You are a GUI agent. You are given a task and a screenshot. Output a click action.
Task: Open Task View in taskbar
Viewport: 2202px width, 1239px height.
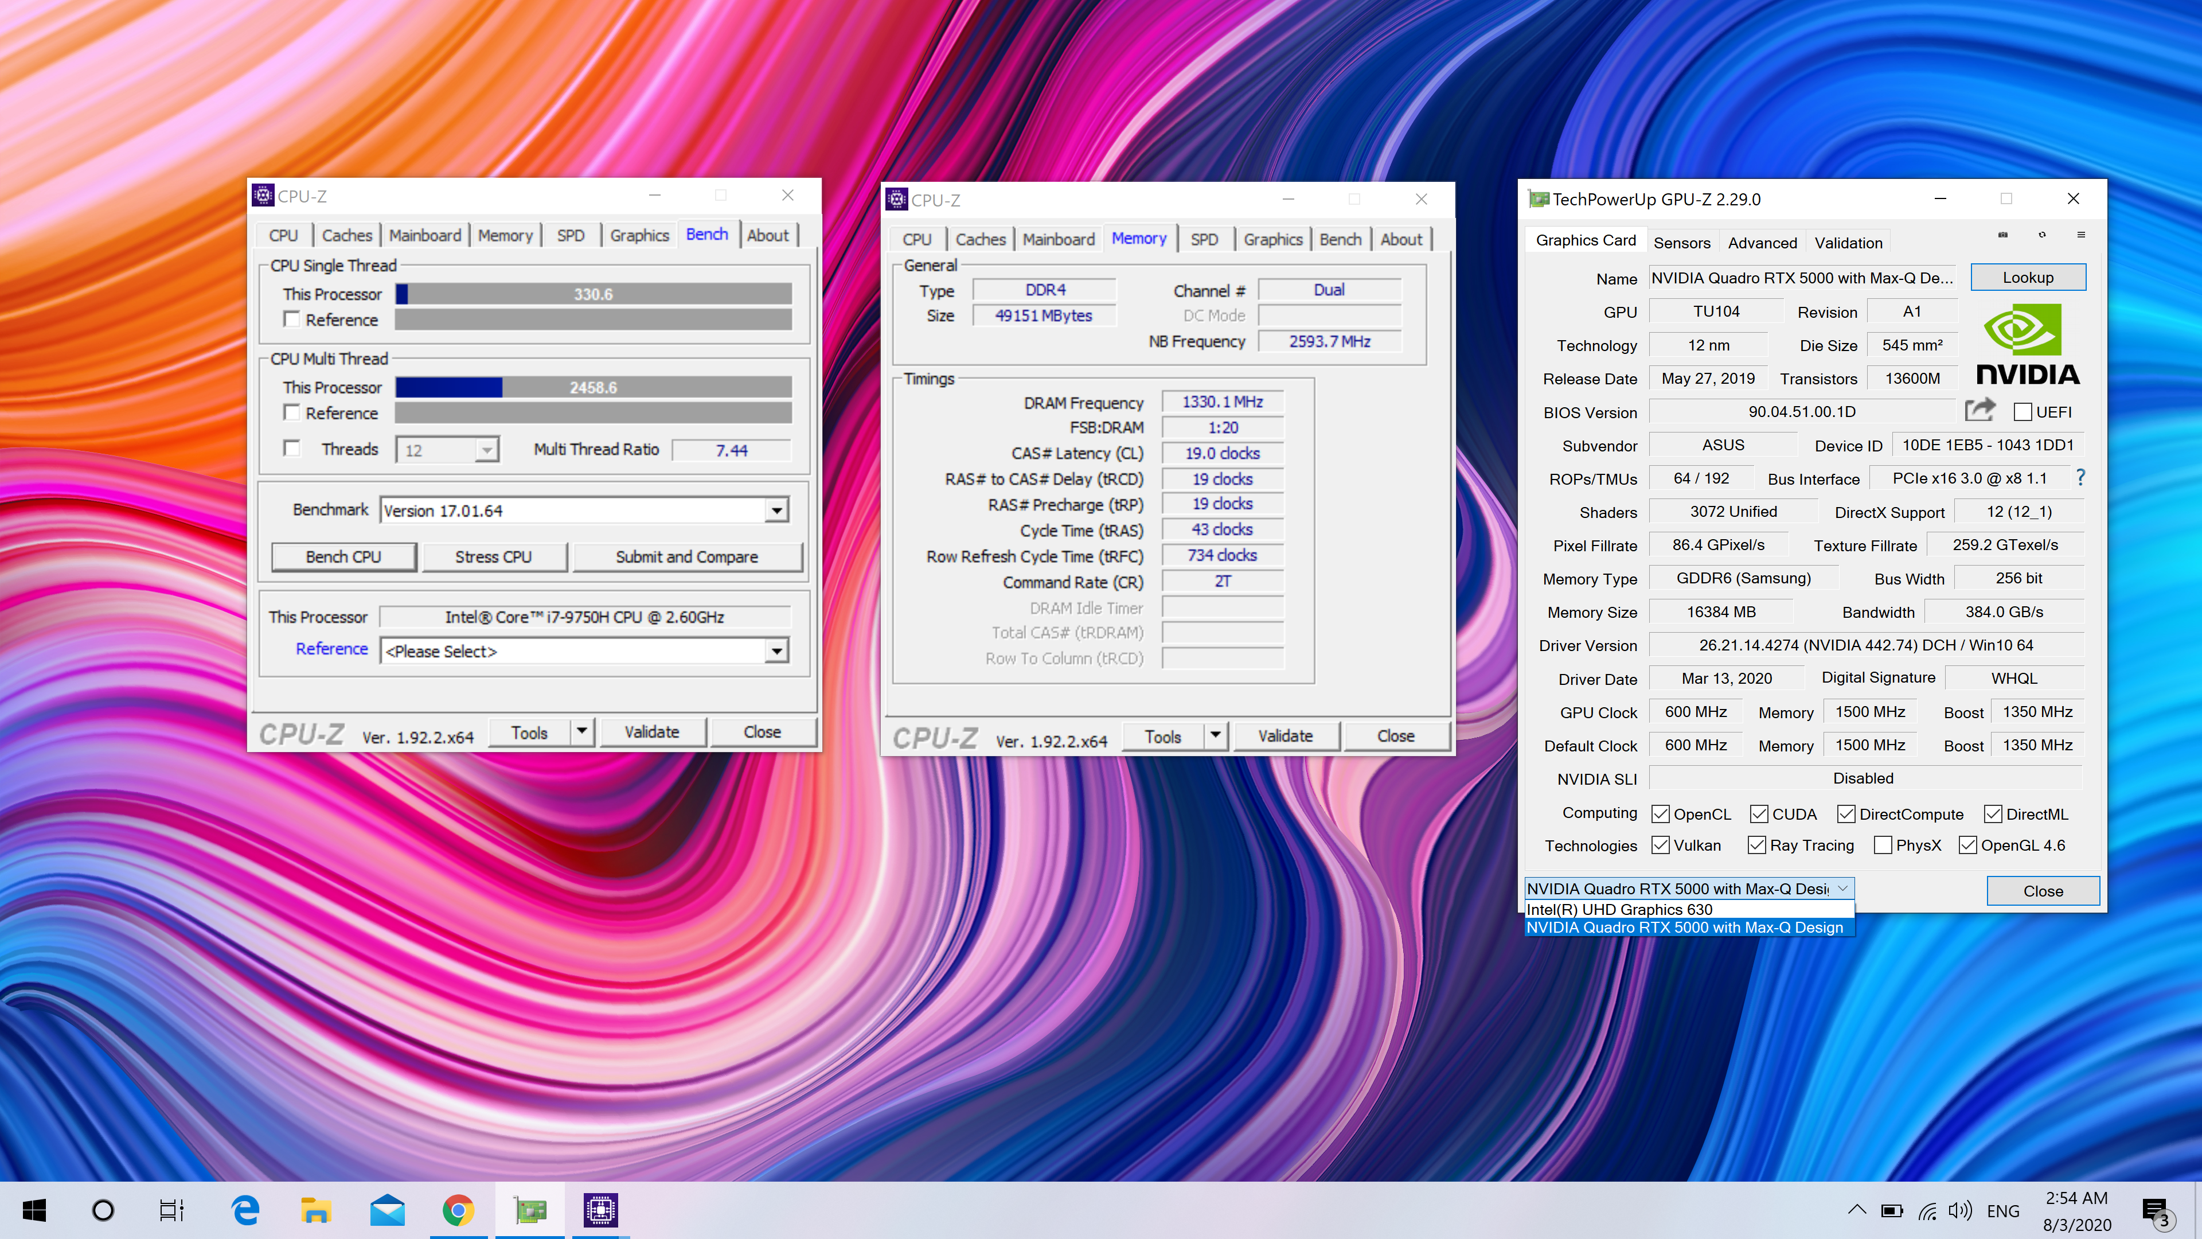pos(172,1210)
